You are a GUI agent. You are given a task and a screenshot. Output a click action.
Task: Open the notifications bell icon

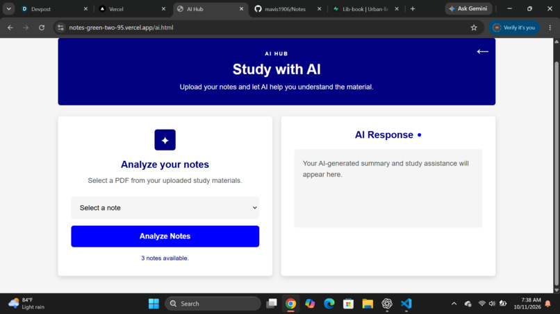(548, 304)
